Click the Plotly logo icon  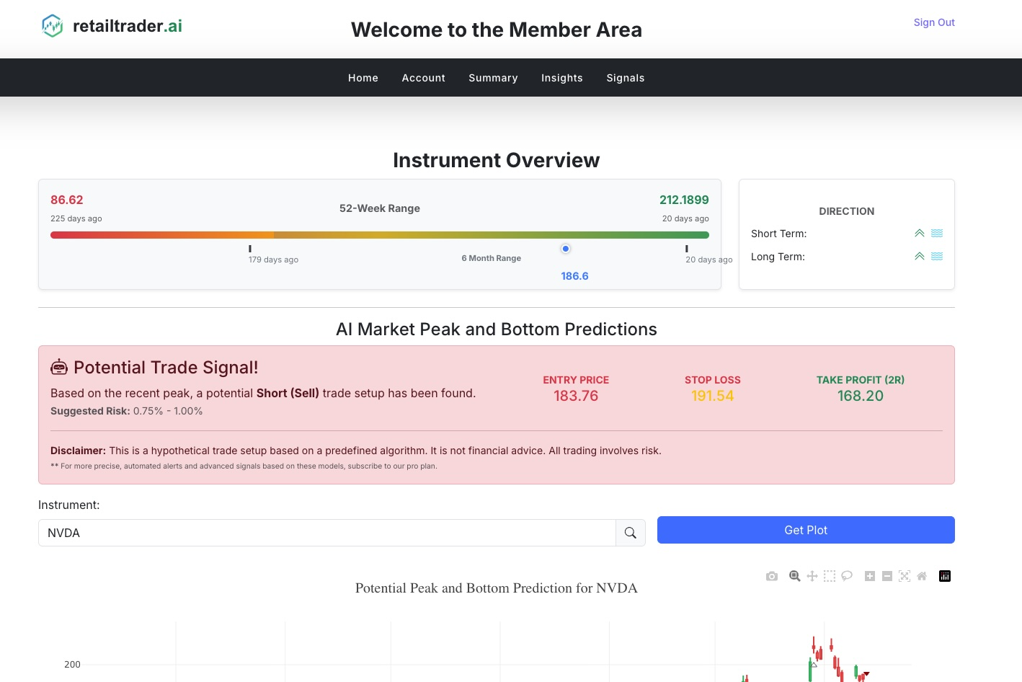point(945,576)
